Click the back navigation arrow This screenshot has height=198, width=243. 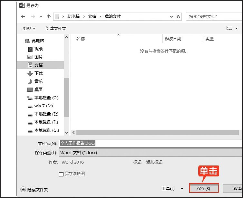pos(23,16)
